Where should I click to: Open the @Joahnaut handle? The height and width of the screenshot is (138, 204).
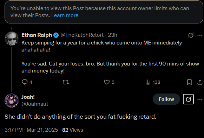(35, 104)
